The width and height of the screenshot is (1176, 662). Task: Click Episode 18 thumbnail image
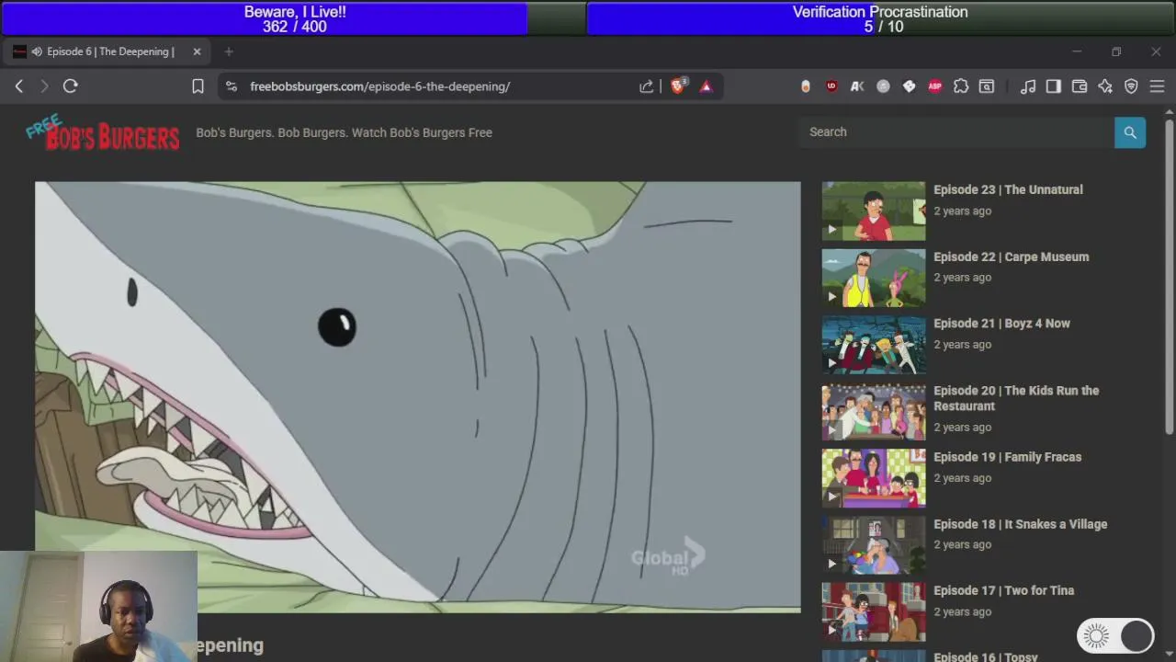click(x=874, y=546)
